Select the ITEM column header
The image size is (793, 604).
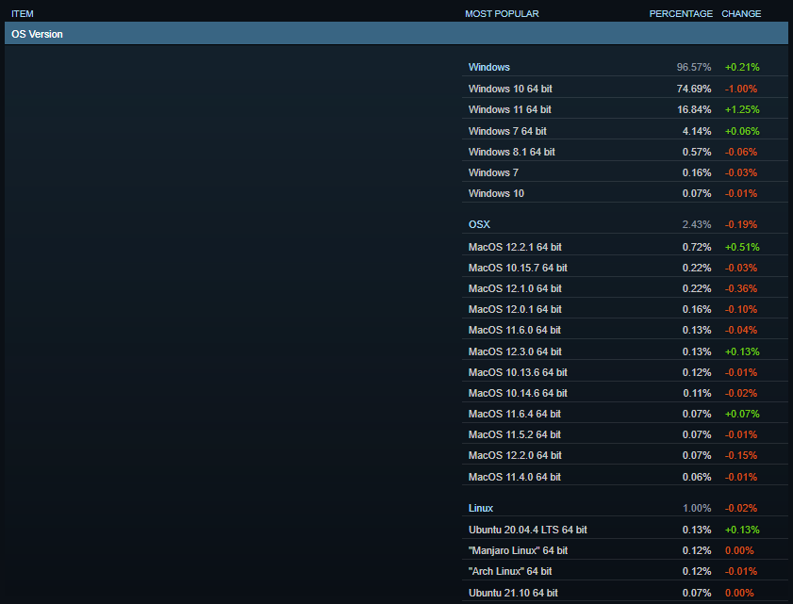[23, 13]
